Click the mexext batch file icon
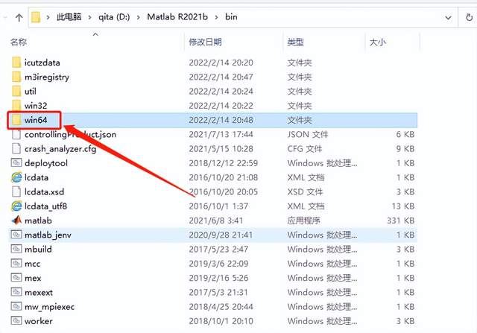The image size is (477, 333). click(x=16, y=292)
